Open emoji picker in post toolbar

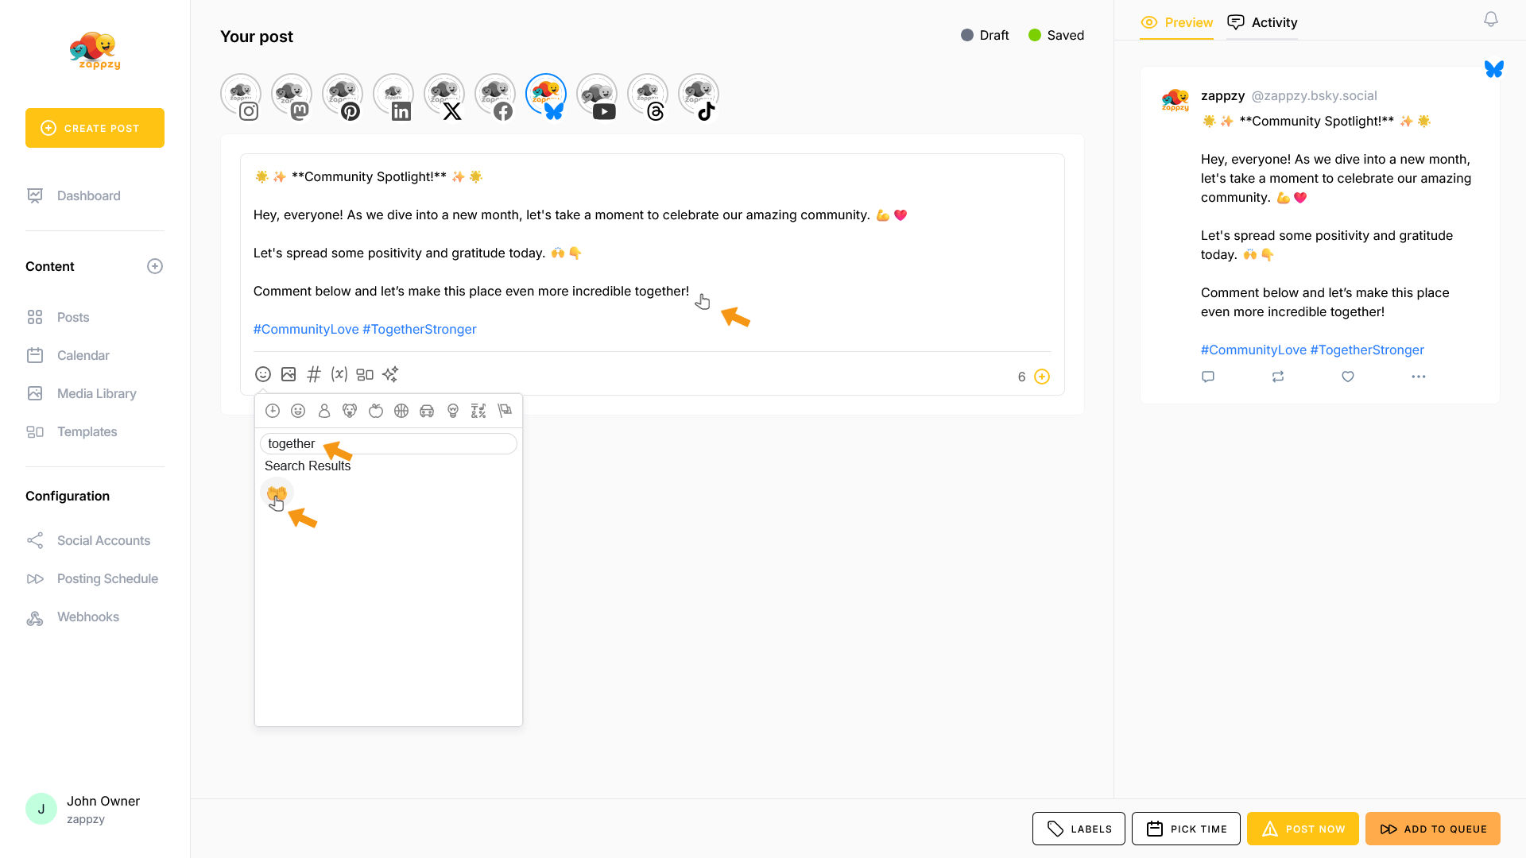point(263,374)
